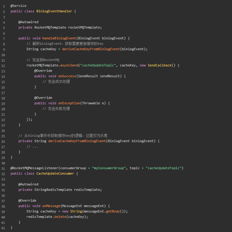Screen dimensions: 232x232
Task: Click the consumerGroup attribute name
Action: [x=73, y=168]
